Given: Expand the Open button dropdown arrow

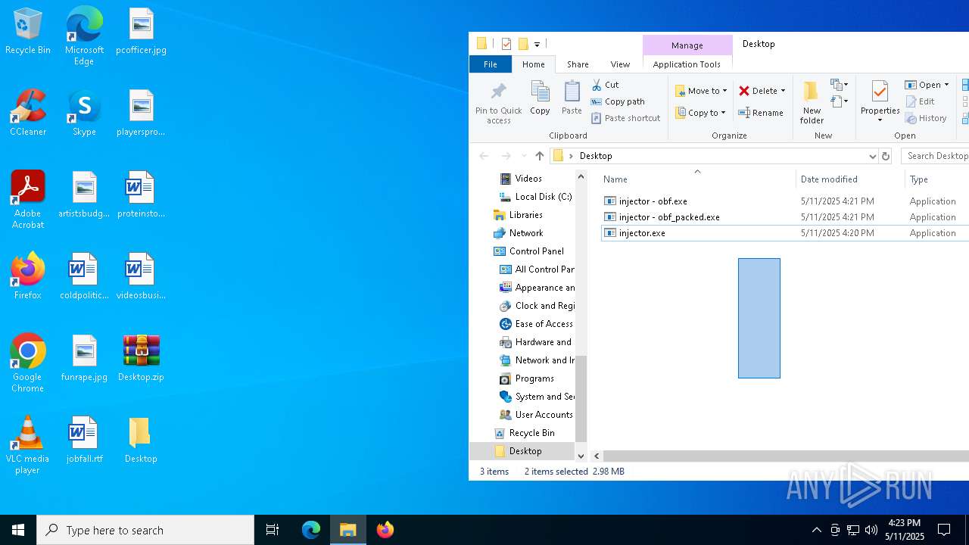Looking at the screenshot, I should click(x=946, y=85).
